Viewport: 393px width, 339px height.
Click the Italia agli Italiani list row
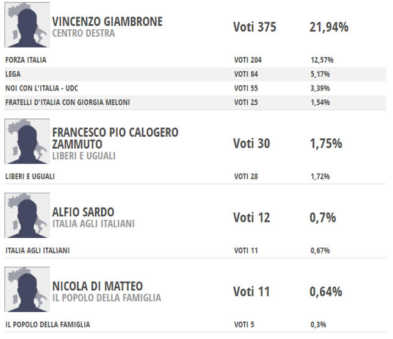tap(195, 251)
